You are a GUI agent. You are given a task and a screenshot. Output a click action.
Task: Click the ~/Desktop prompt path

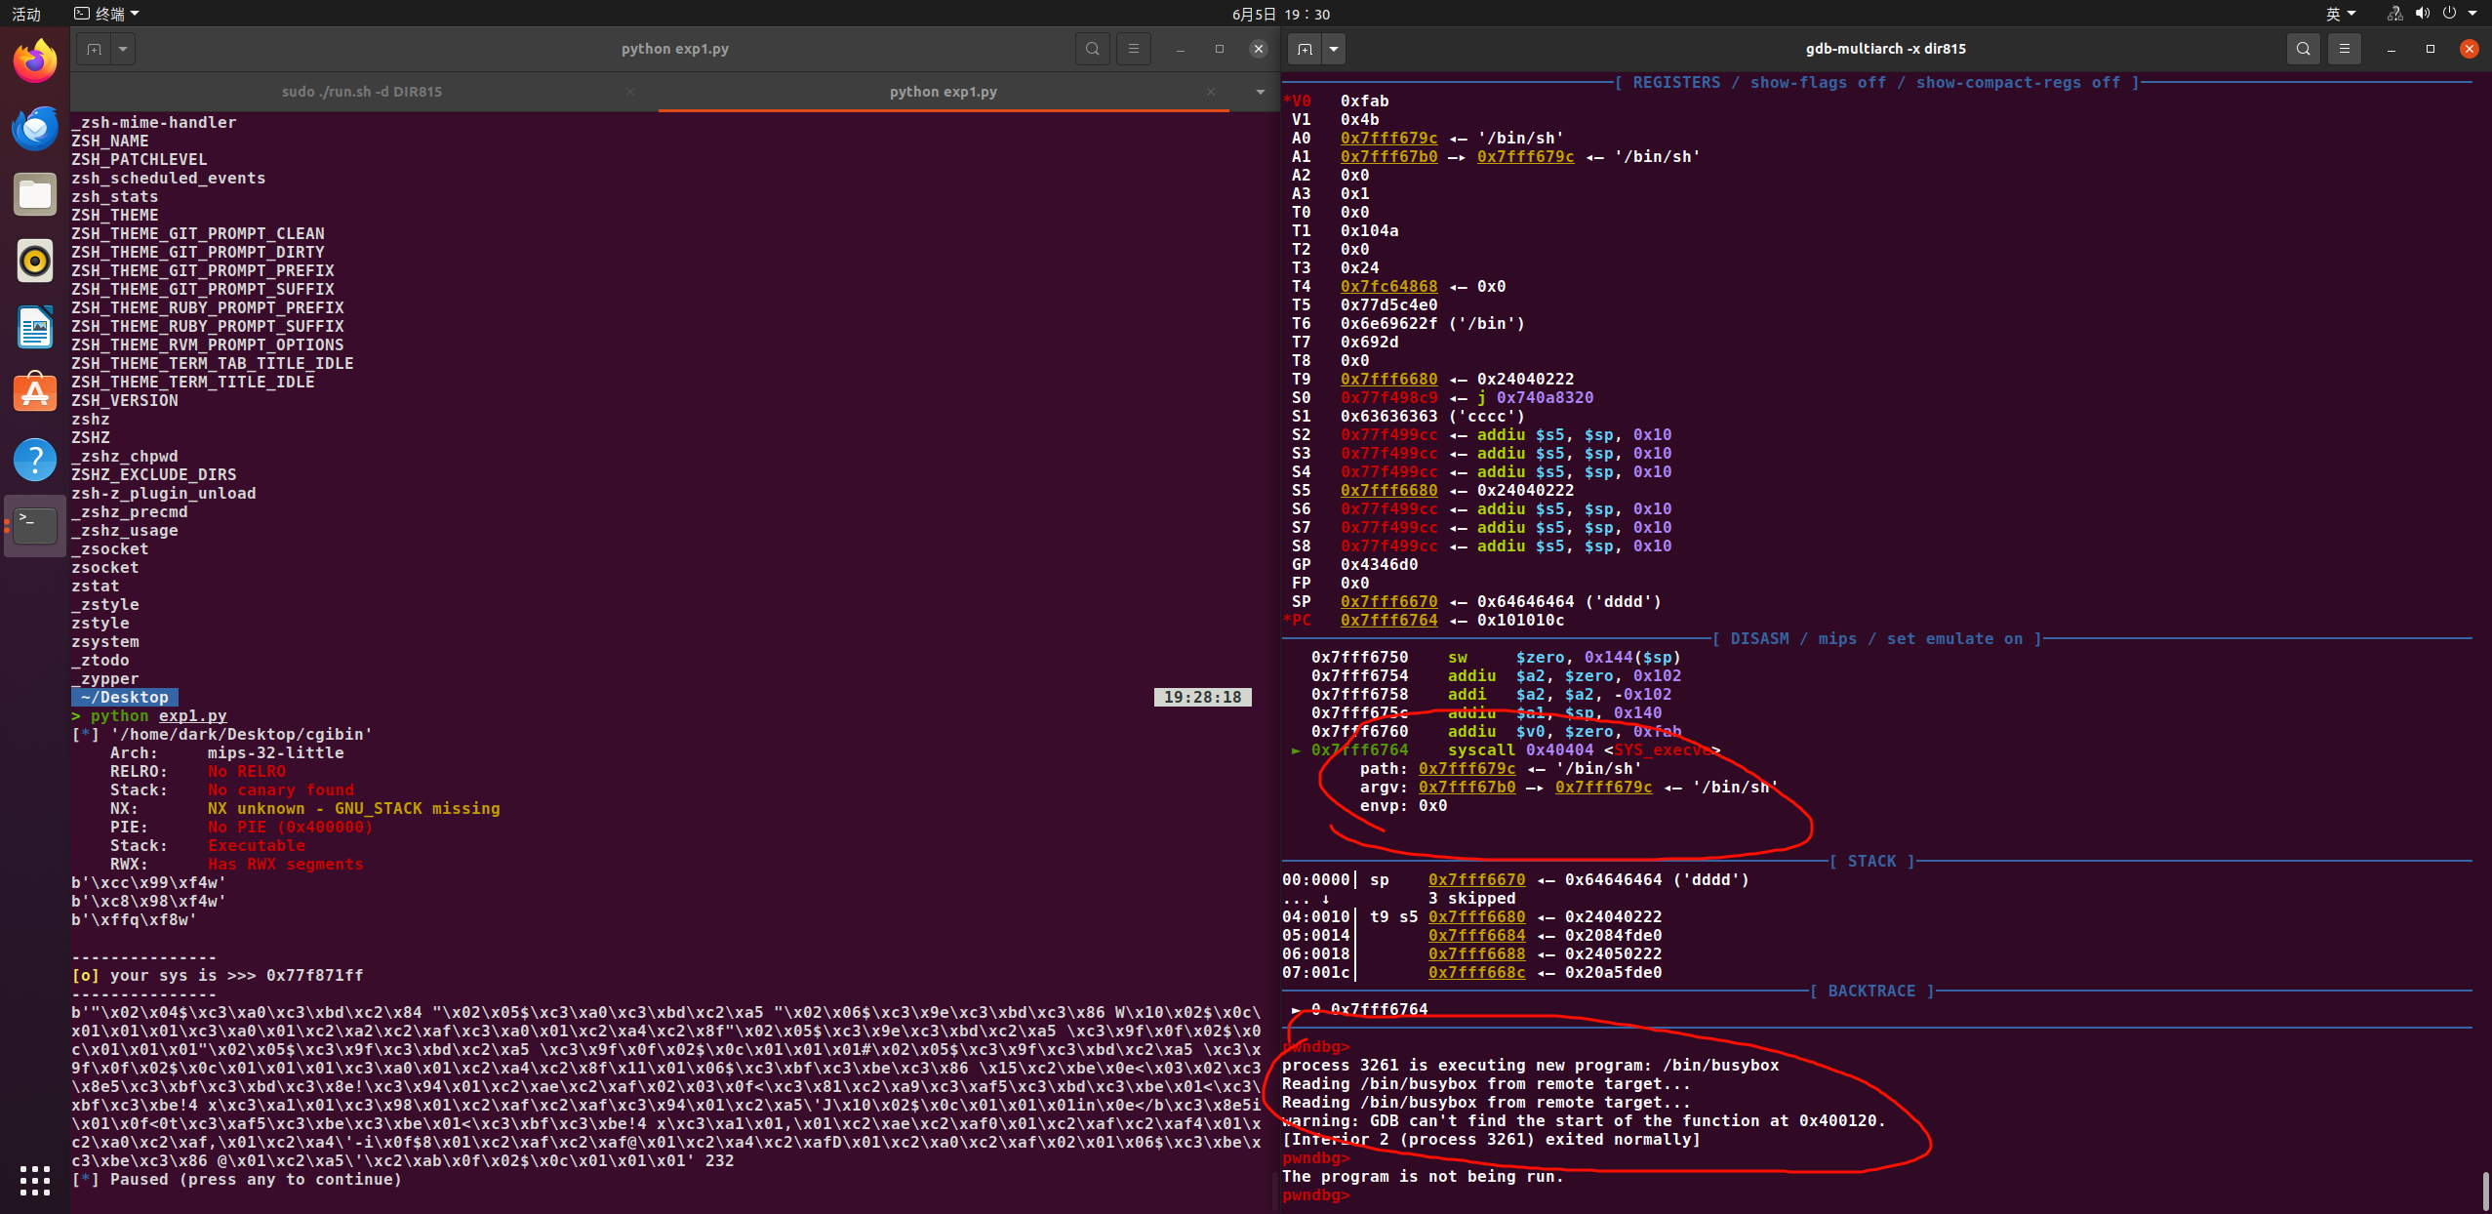(x=124, y=697)
